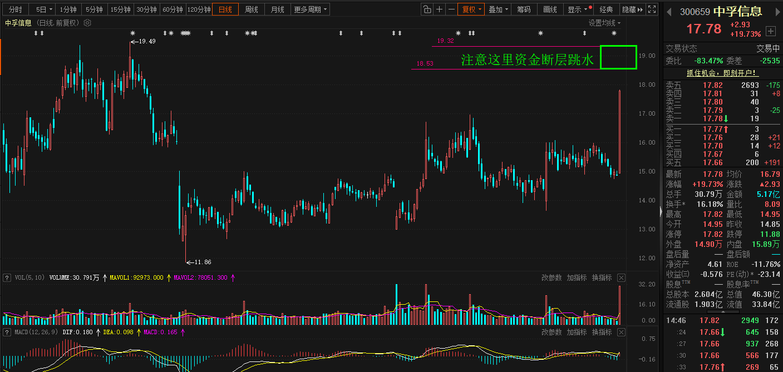783x372 pixels.
Task: Hide side panel with 隐藏 button
Action: pos(632,9)
